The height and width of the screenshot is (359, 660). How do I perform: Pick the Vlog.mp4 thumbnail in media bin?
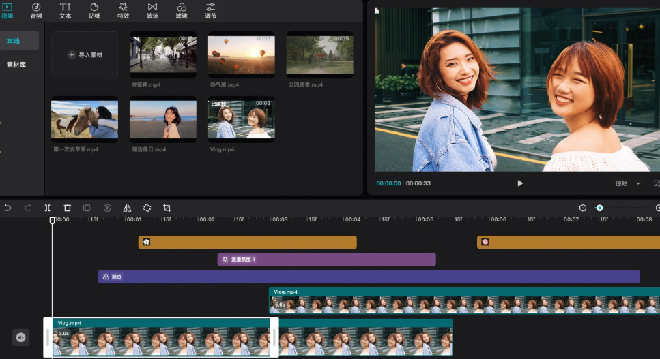click(x=241, y=119)
